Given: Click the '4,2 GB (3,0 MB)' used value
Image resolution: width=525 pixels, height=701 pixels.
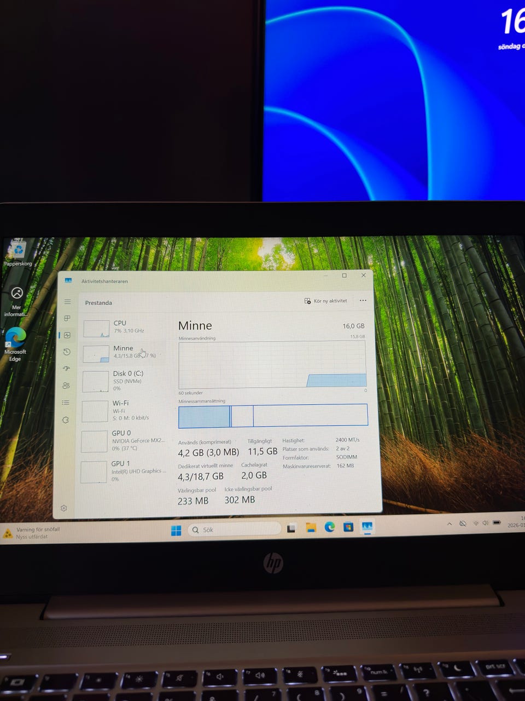Looking at the screenshot, I should point(208,452).
